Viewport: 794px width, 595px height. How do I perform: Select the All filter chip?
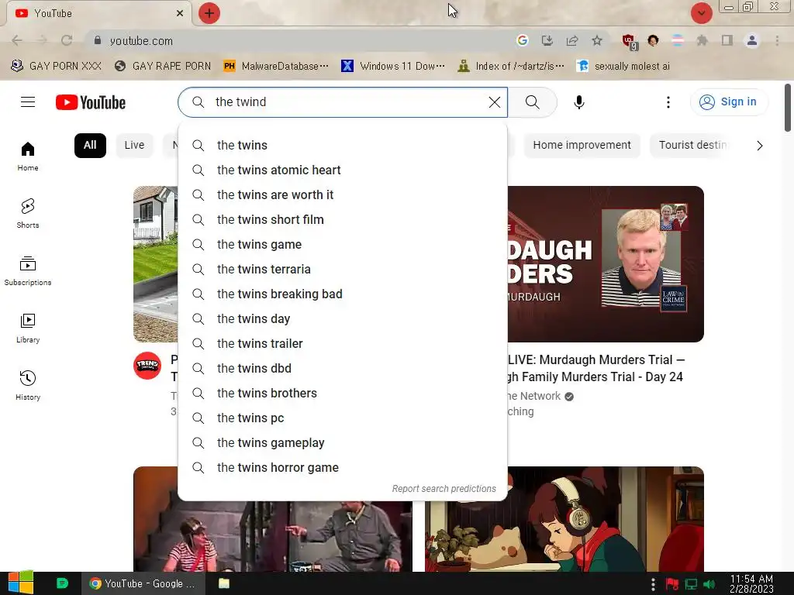[x=90, y=146]
